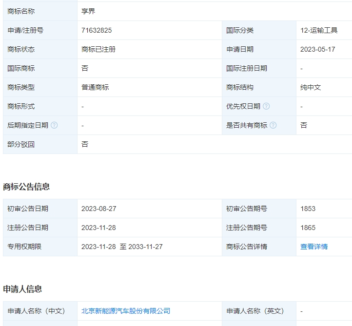Click the 申请人名称（英文） label cell
The image size is (352, 326).
pos(259,311)
